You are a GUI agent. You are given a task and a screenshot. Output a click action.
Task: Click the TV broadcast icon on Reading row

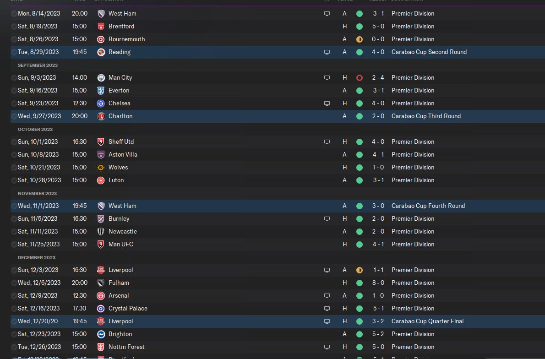(327, 52)
